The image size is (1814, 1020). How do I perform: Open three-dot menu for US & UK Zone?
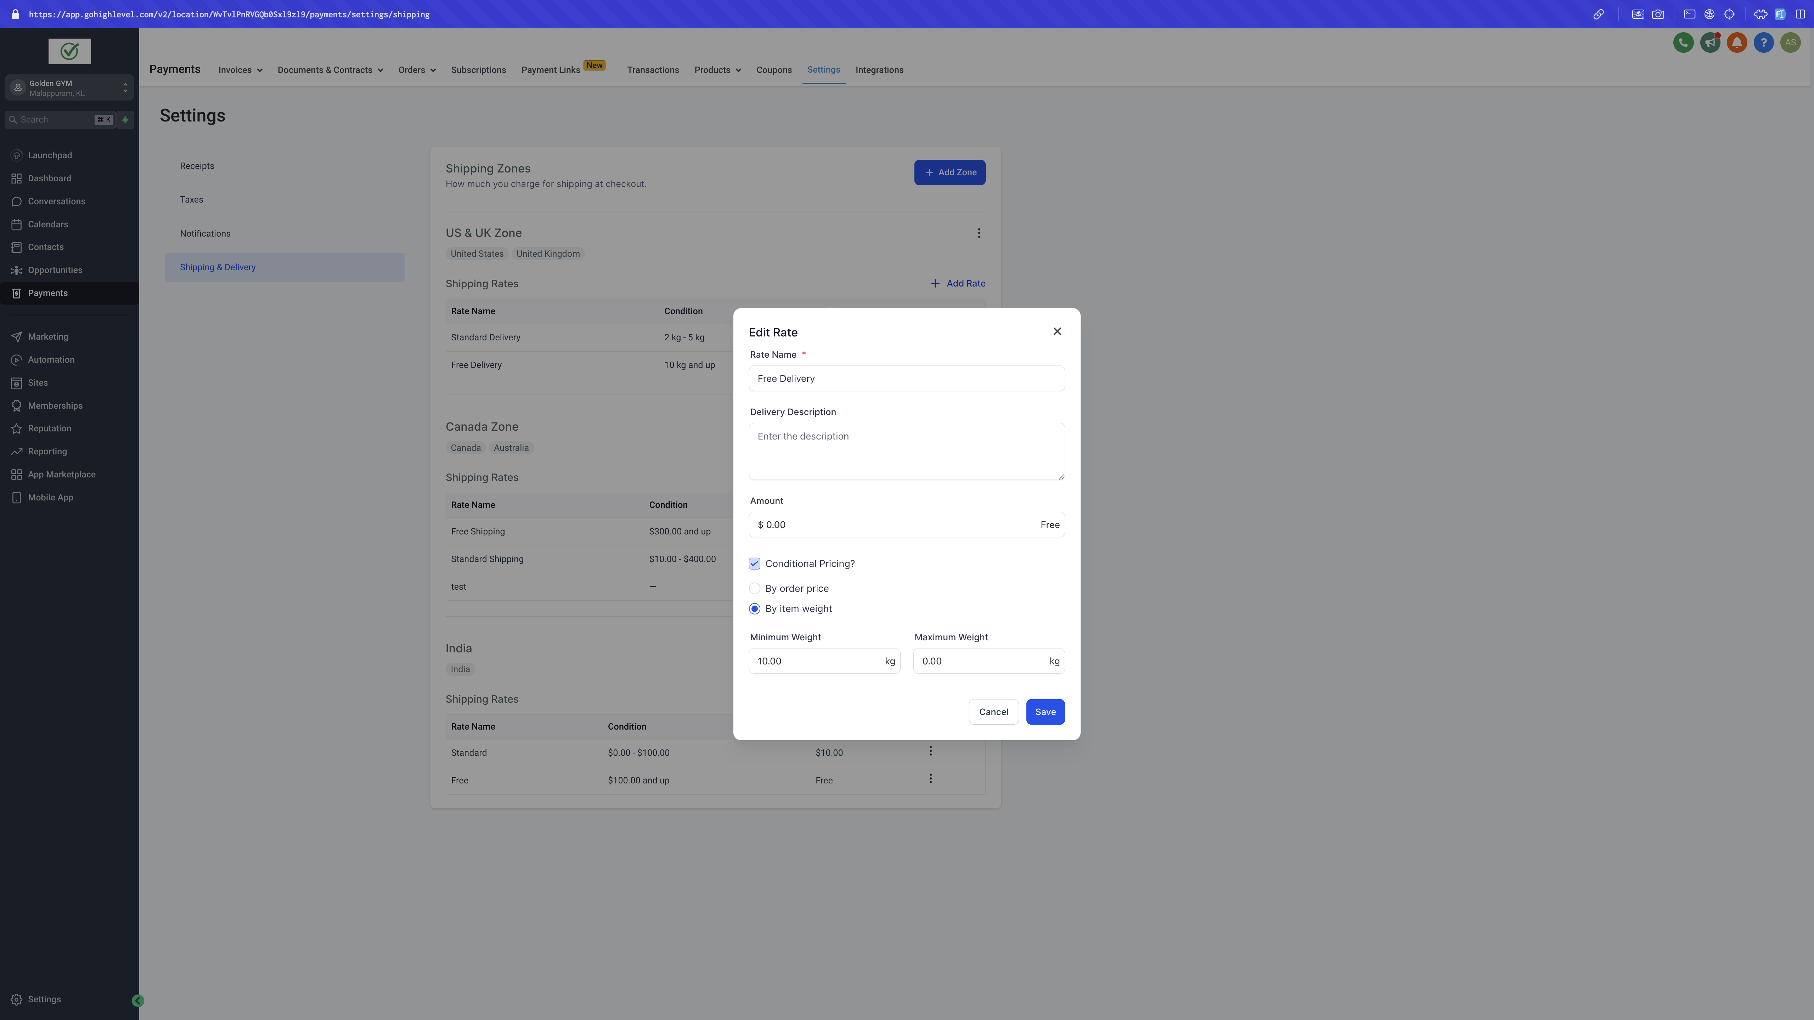[x=979, y=233]
